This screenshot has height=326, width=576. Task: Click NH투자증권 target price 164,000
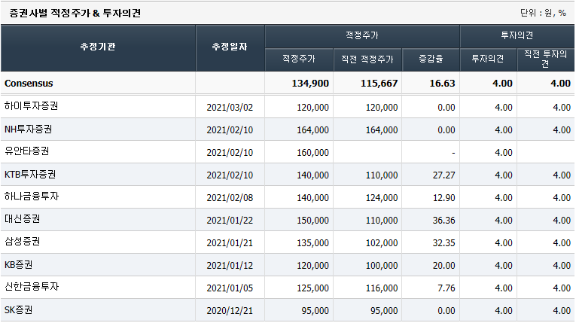click(x=313, y=130)
